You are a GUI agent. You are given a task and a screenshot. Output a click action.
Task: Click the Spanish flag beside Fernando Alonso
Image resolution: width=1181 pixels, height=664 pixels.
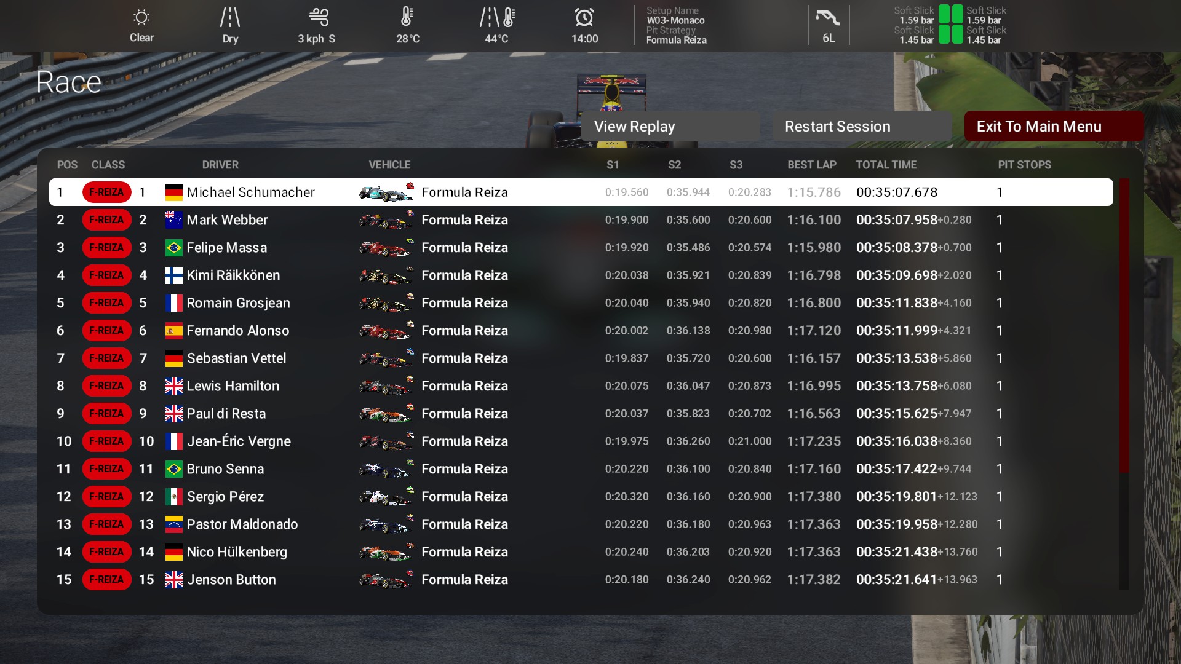click(174, 331)
